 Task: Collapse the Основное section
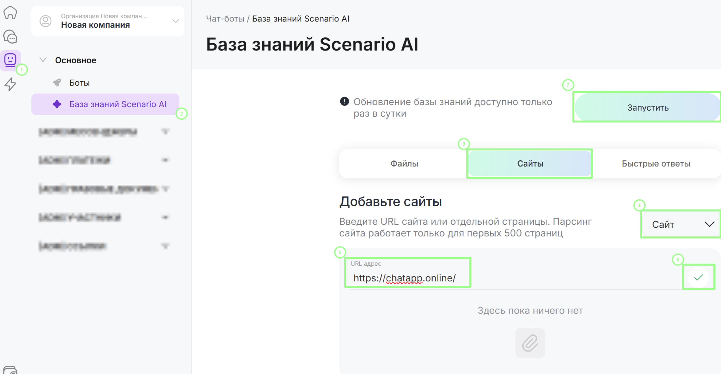tap(43, 60)
